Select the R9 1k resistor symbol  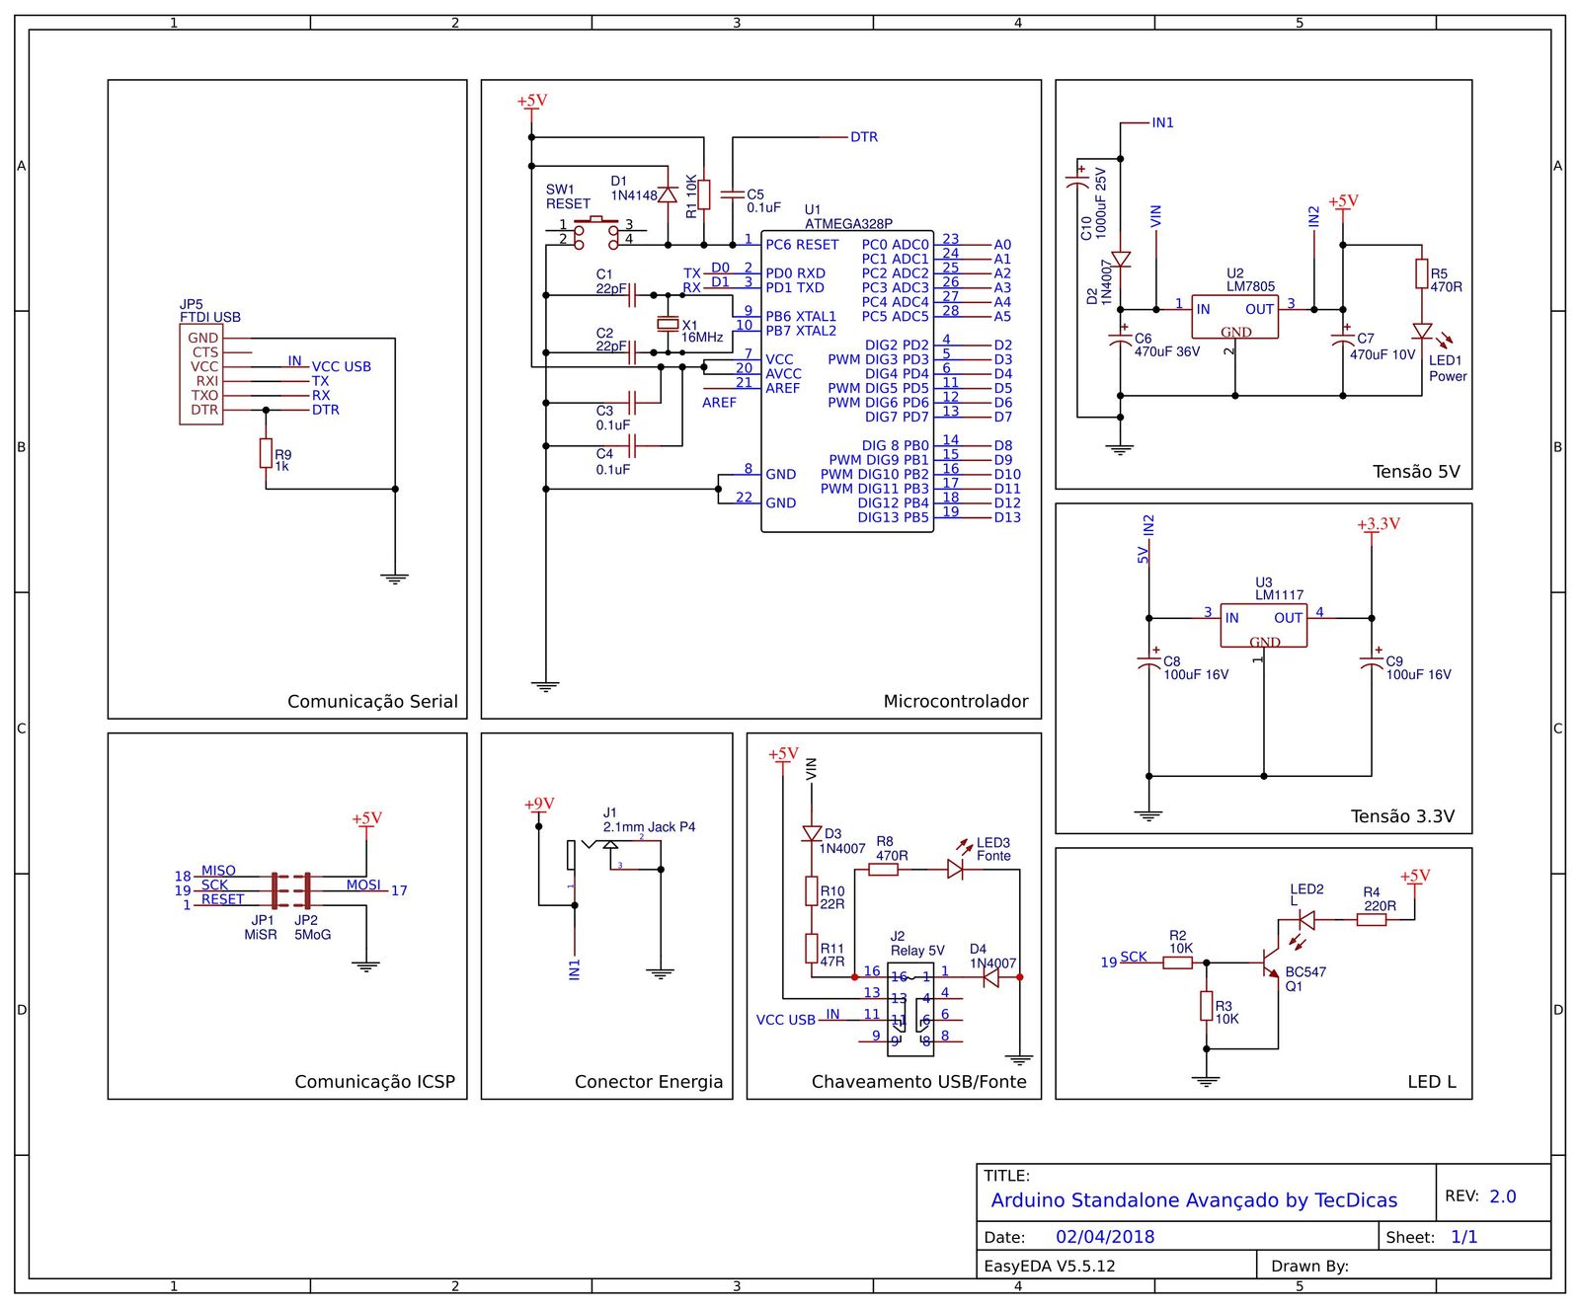click(268, 453)
